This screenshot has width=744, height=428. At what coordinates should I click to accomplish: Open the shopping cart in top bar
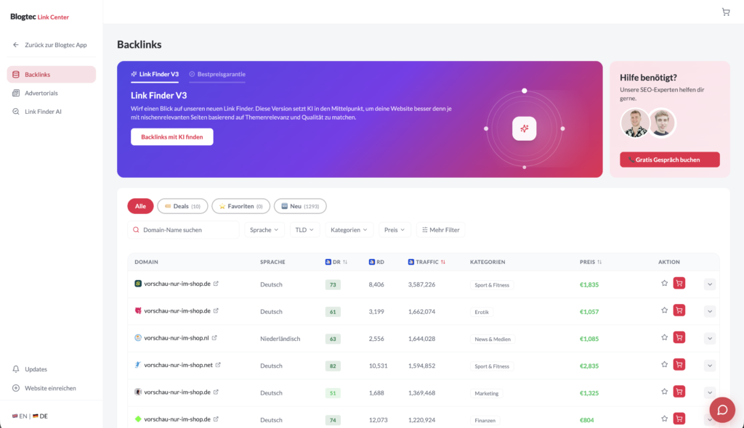[726, 12]
